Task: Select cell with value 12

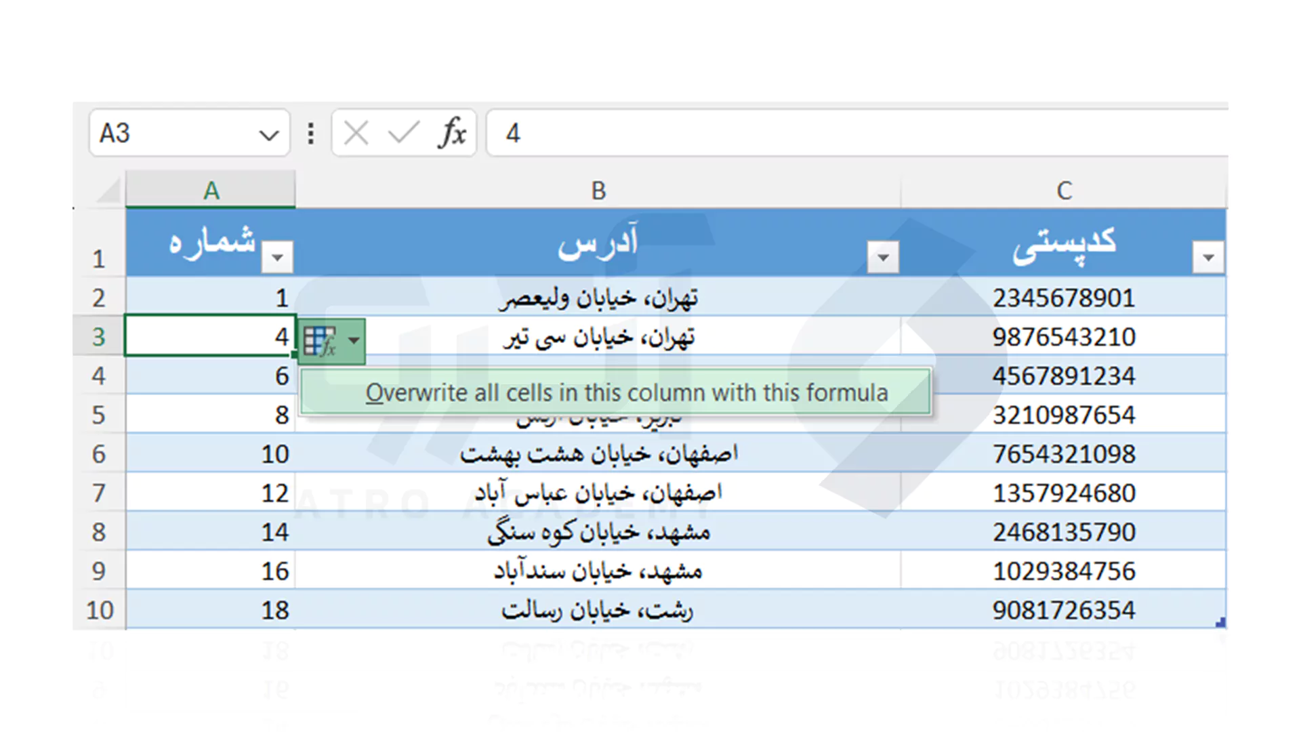Action: [211, 493]
